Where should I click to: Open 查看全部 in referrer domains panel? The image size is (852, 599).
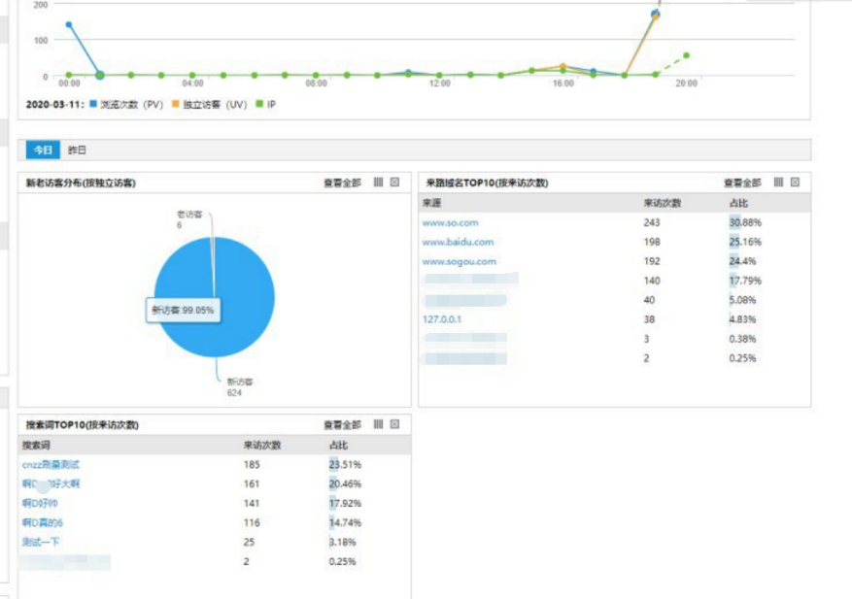click(742, 183)
